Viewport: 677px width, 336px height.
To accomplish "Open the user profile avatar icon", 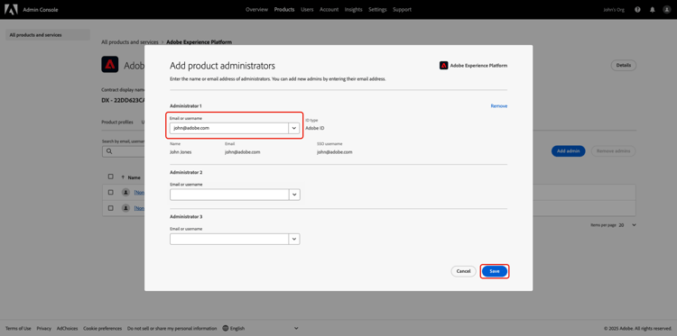I will (667, 10).
